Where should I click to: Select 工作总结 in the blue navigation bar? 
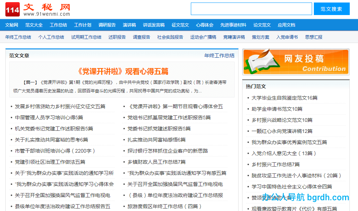[58, 25]
